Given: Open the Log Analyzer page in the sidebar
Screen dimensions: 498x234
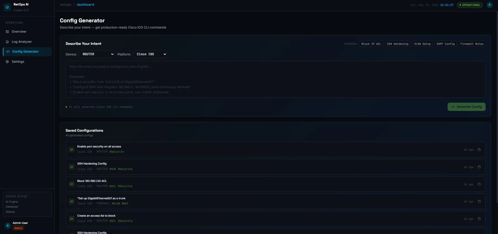Looking at the screenshot, I should [27, 42].
